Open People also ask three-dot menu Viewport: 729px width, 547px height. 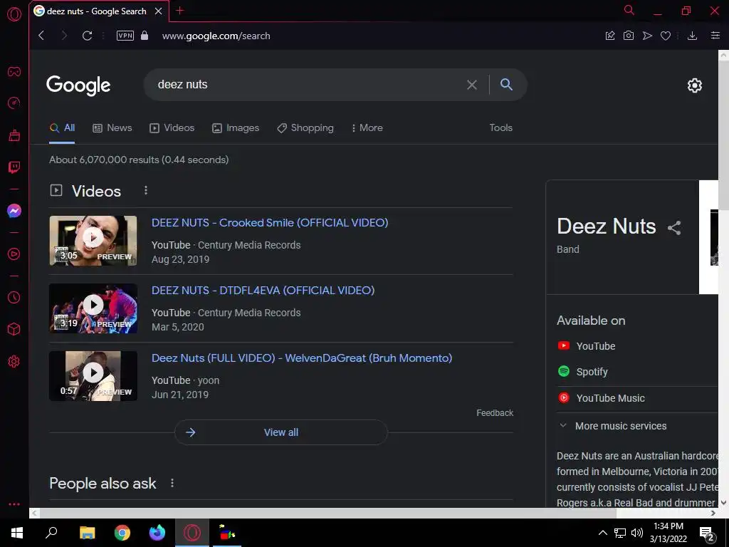(172, 483)
